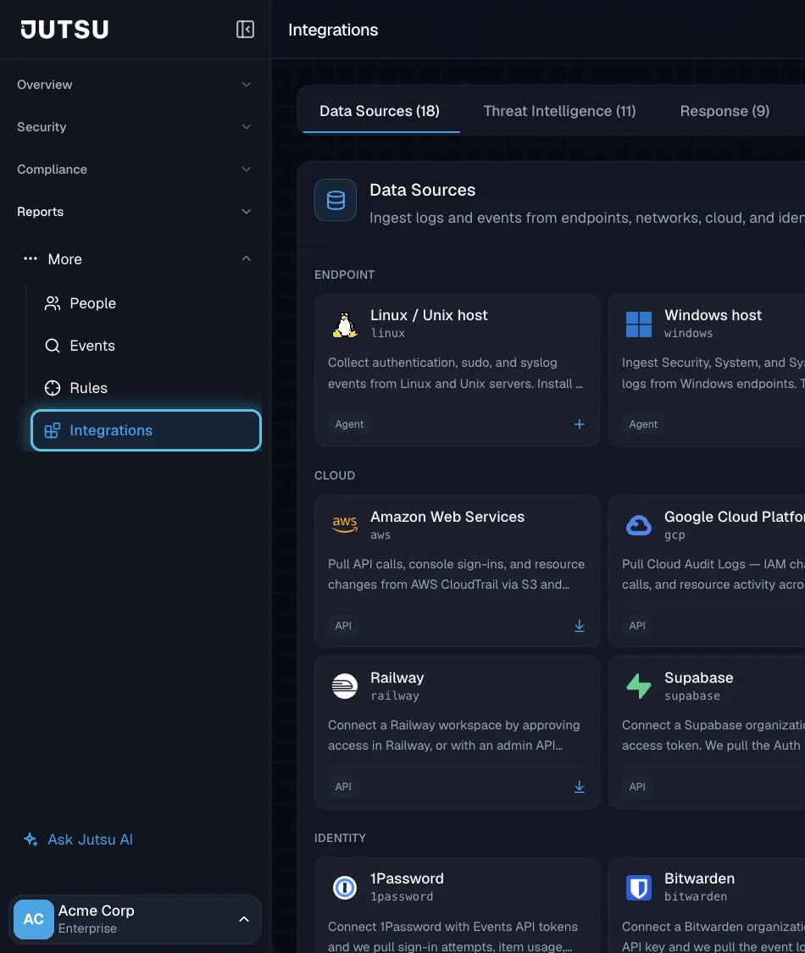Open Ask Jutsu AI
This screenshot has height=953, width=805.
coord(79,839)
